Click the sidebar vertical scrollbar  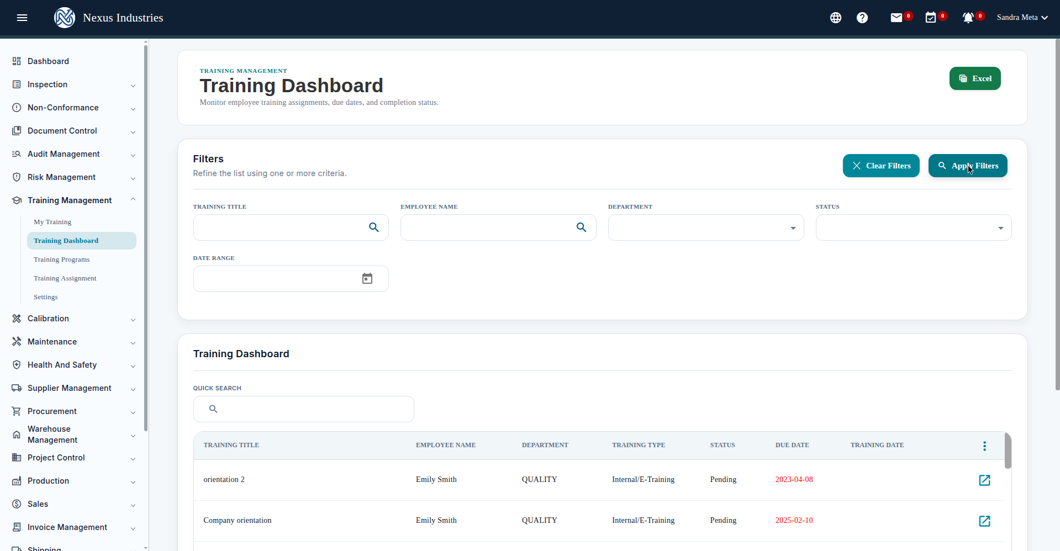coord(146,237)
